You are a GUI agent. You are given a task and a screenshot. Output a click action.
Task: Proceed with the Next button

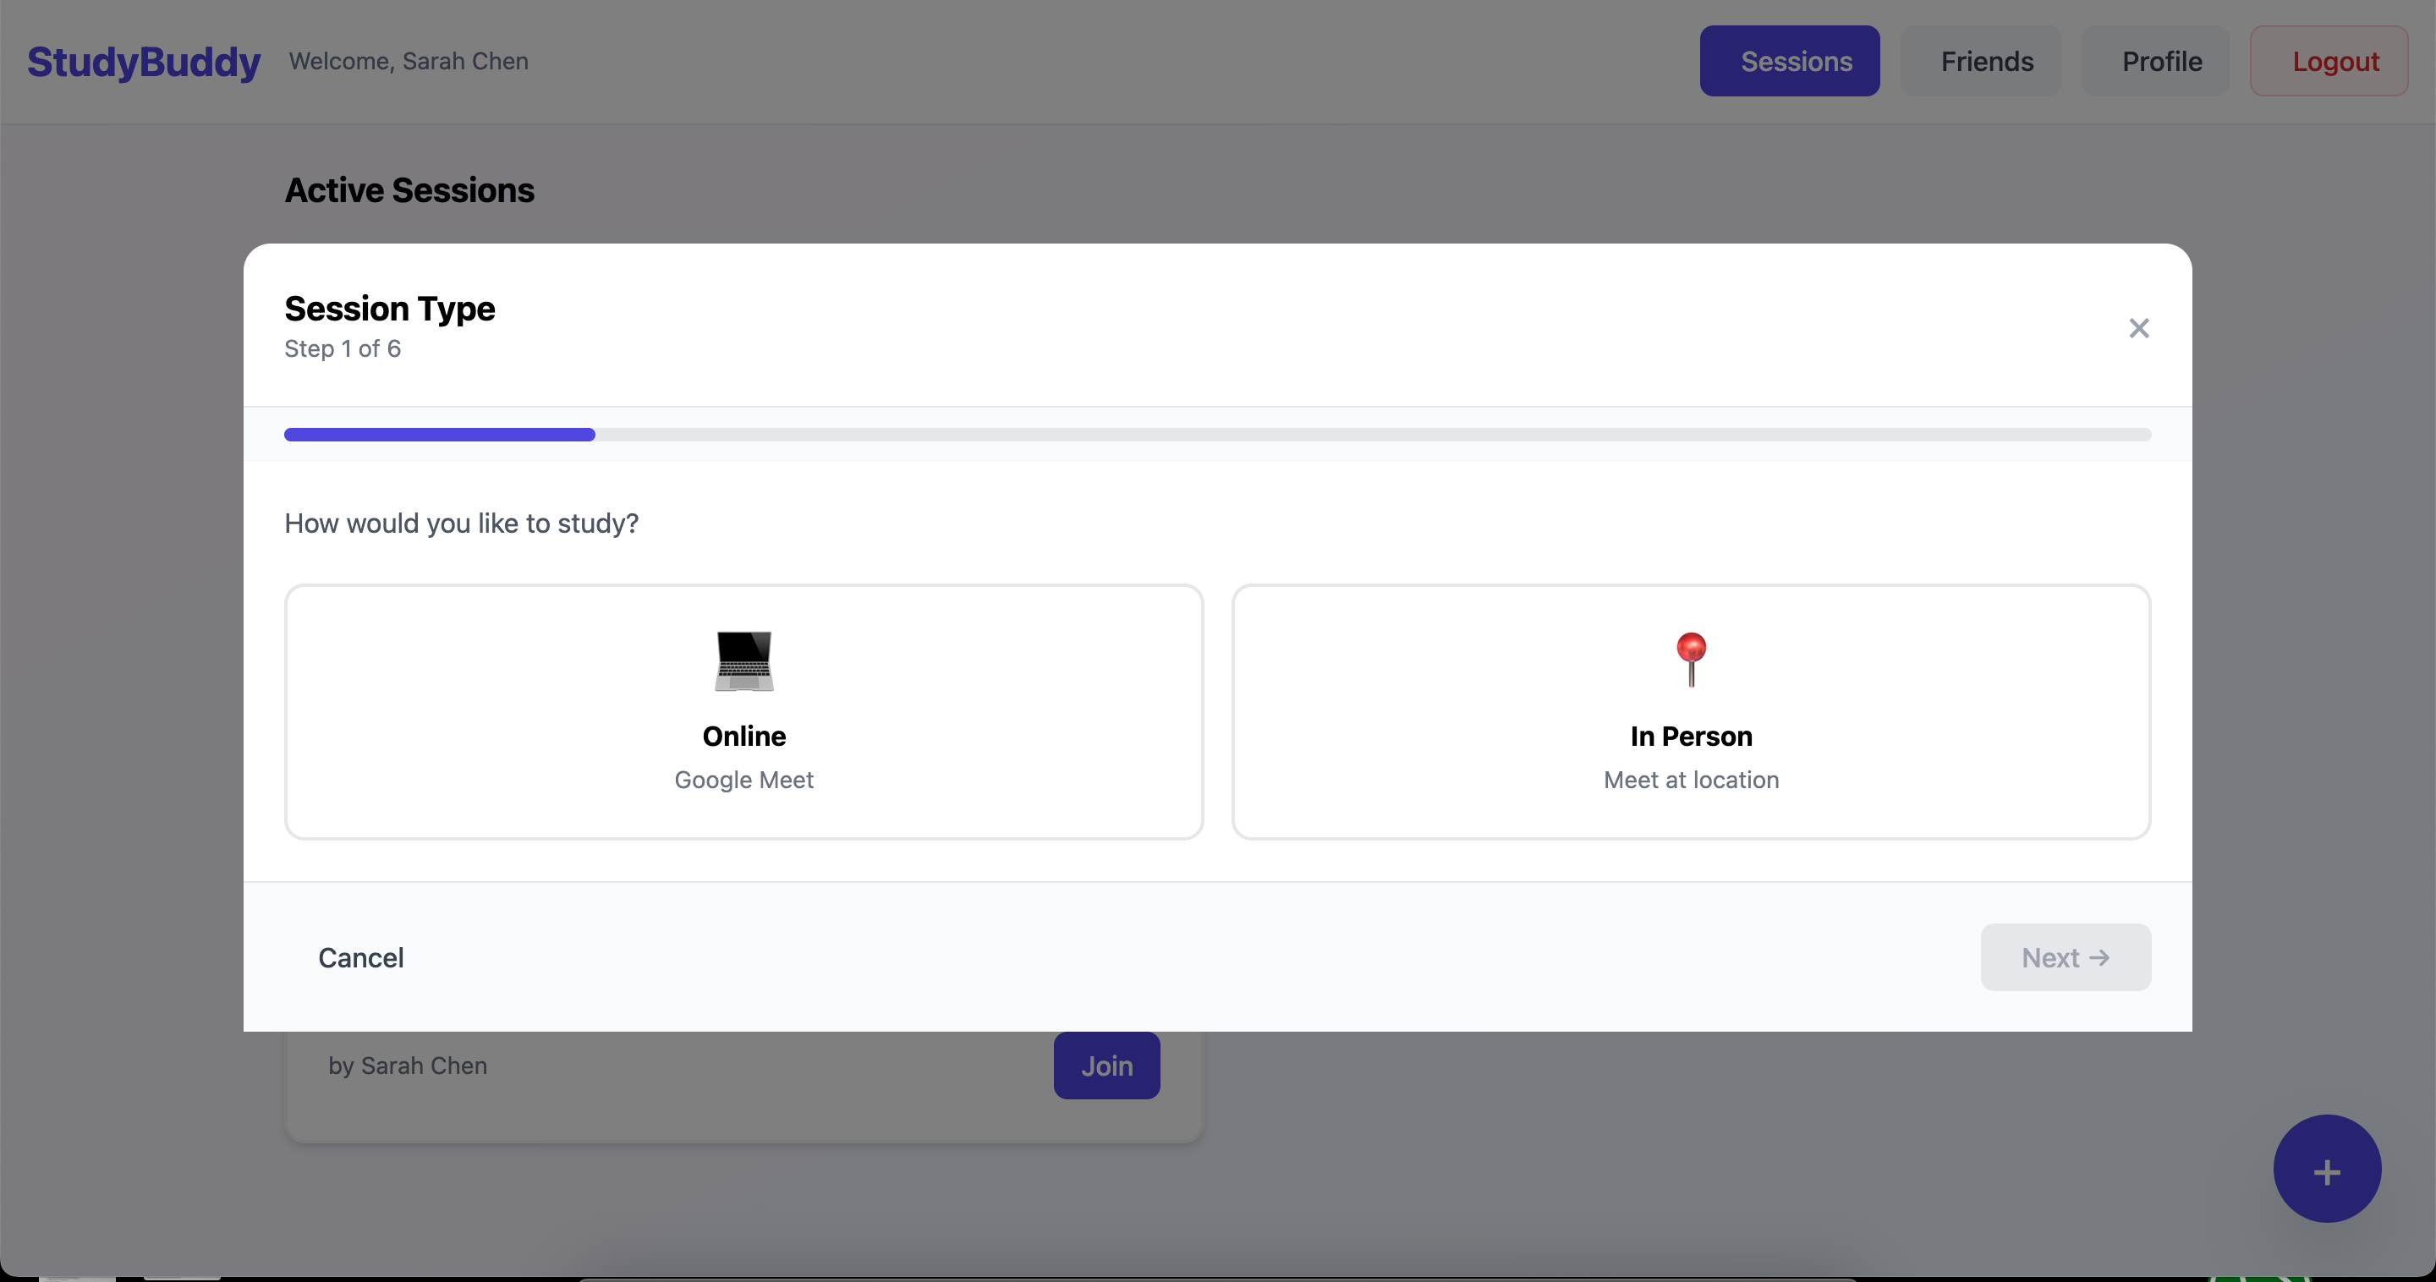click(2065, 958)
